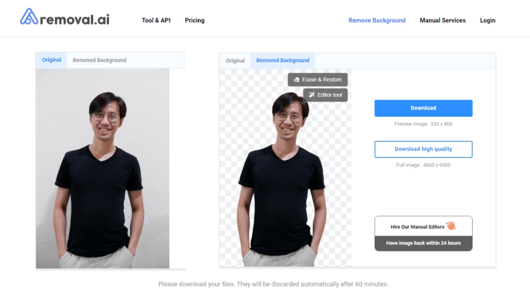View the Removed Background tab on right panel
This screenshot has height=298, width=530.
pyautogui.click(x=283, y=60)
